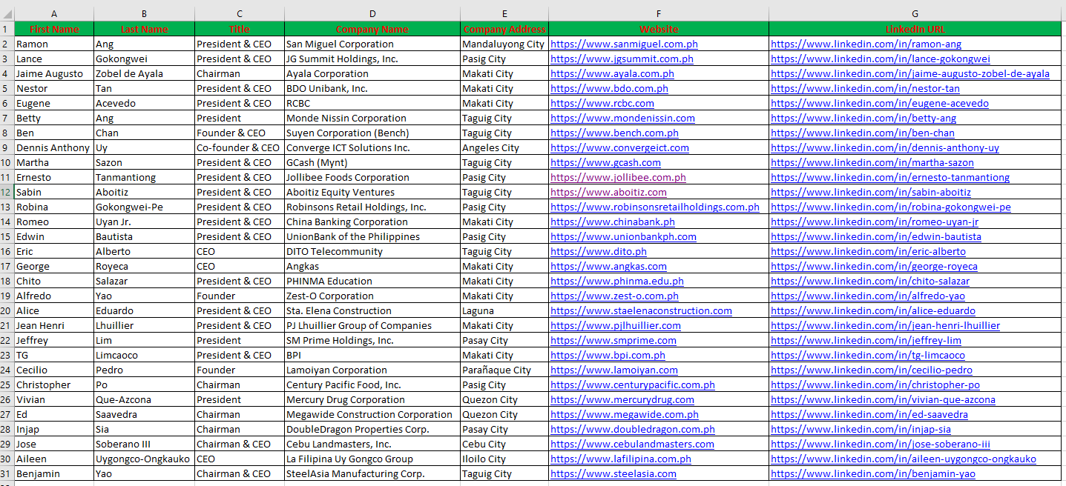Select the 'Company Name' header cell
Viewport: 1066px width, 486px height.
pos(372,29)
